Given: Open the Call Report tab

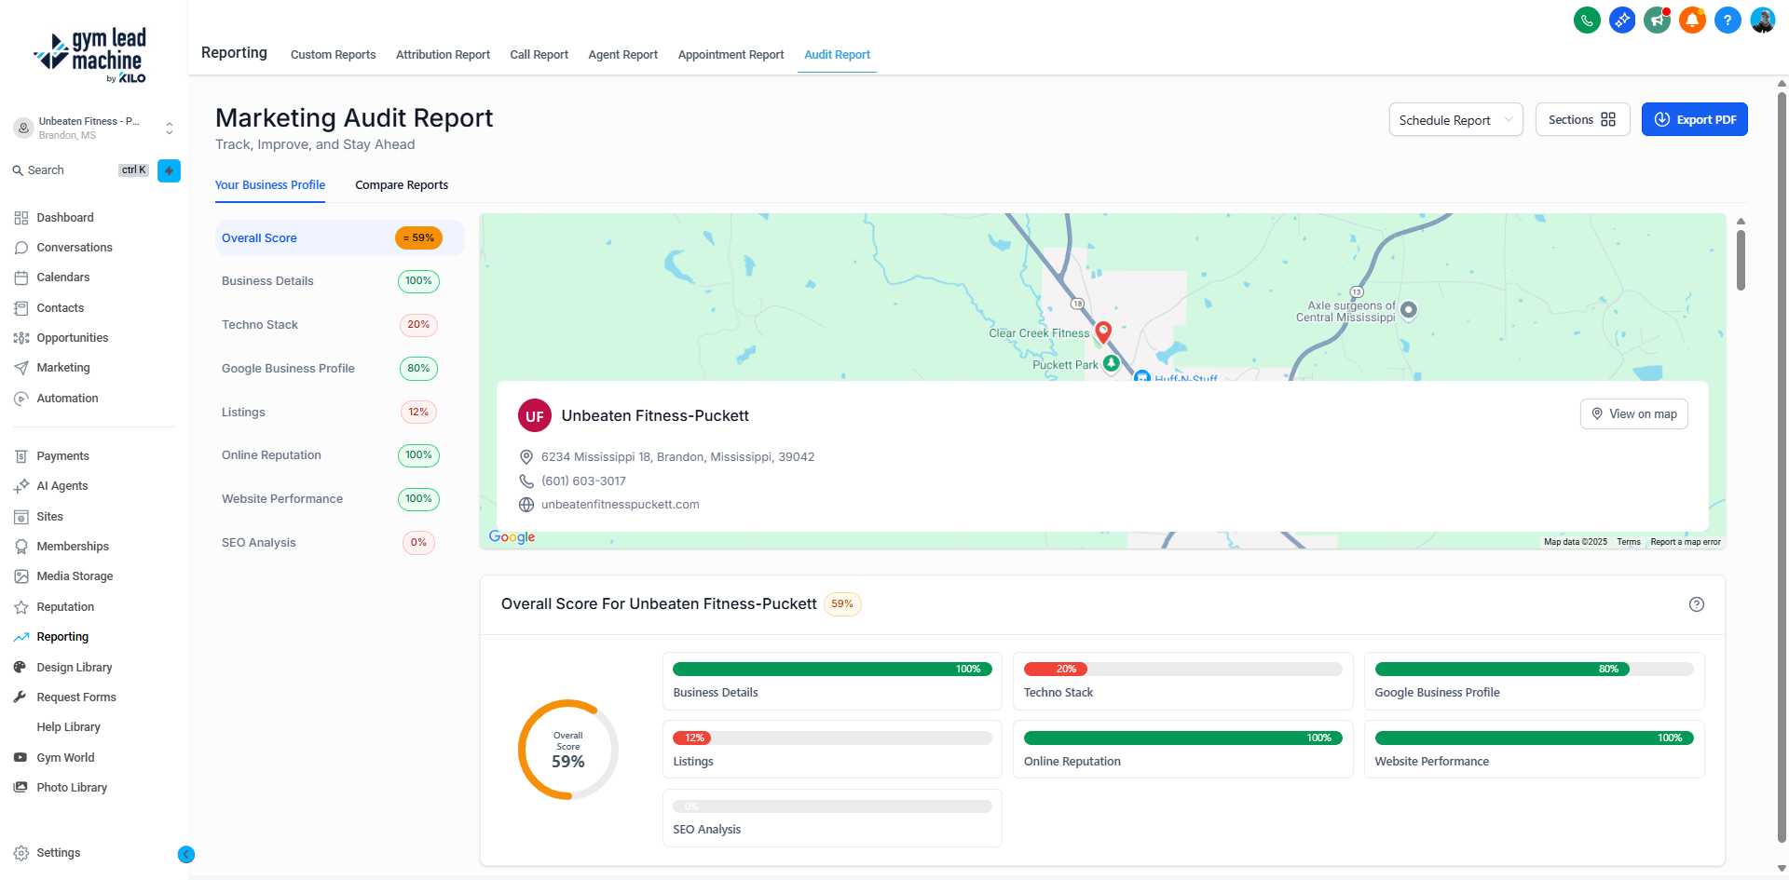Looking at the screenshot, I should pyautogui.click(x=539, y=55).
